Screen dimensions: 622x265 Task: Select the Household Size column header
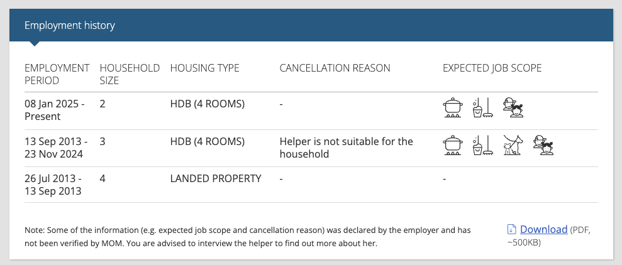[x=130, y=74]
